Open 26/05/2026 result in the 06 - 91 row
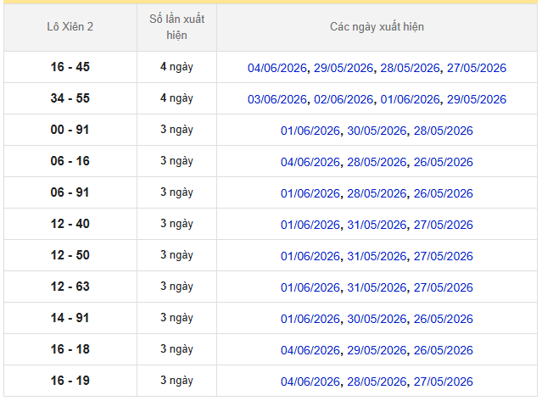 pos(444,194)
